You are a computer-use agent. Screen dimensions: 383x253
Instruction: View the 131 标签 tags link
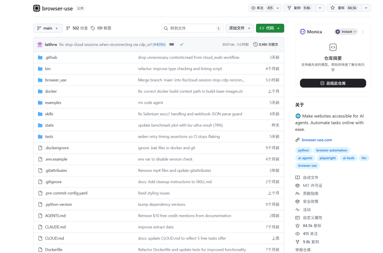pyautogui.click(x=101, y=28)
